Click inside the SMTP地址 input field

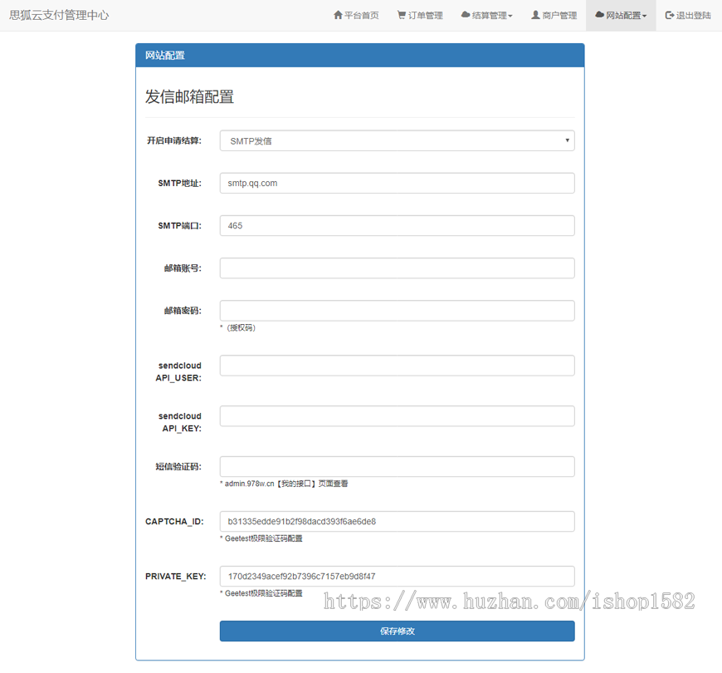(x=396, y=183)
